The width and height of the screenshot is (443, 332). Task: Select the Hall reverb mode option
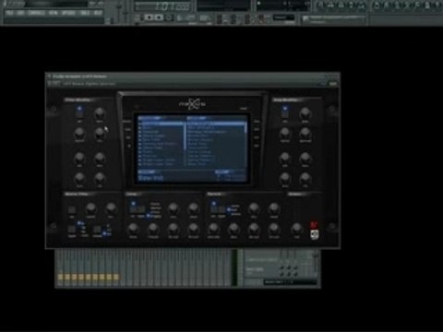click(x=234, y=210)
